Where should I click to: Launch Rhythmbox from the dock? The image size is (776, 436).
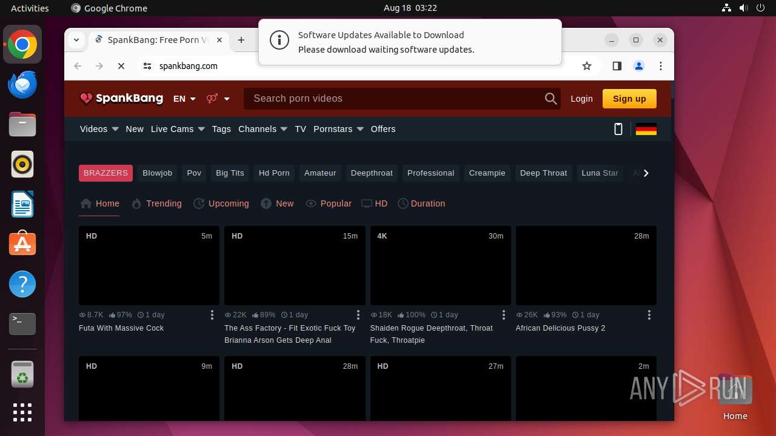(x=22, y=164)
